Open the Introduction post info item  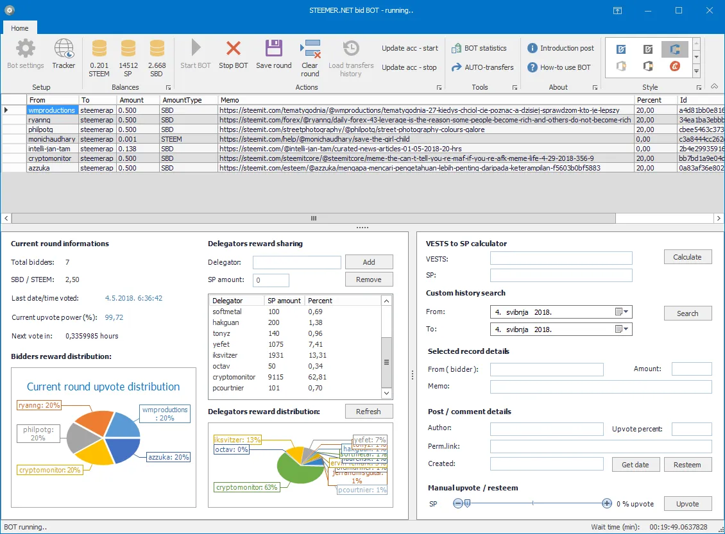coord(560,48)
